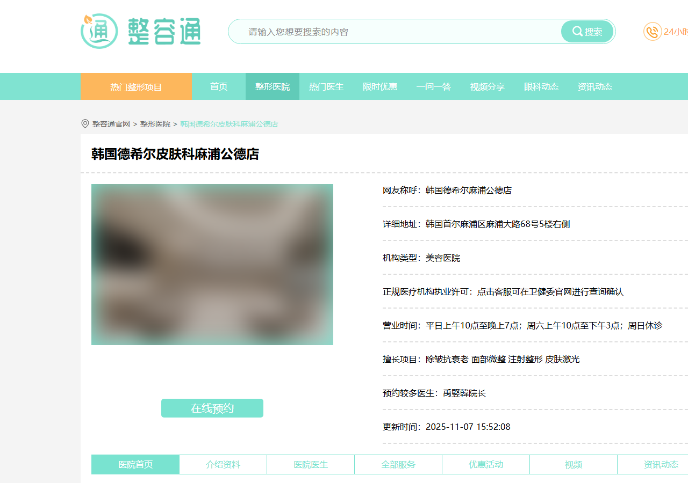Click the 营业时间 business hours text
The height and width of the screenshot is (483, 688).
(544, 326)
